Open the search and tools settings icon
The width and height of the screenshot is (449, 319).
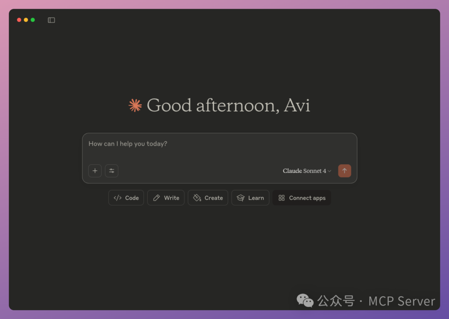[x=112, y=171]
